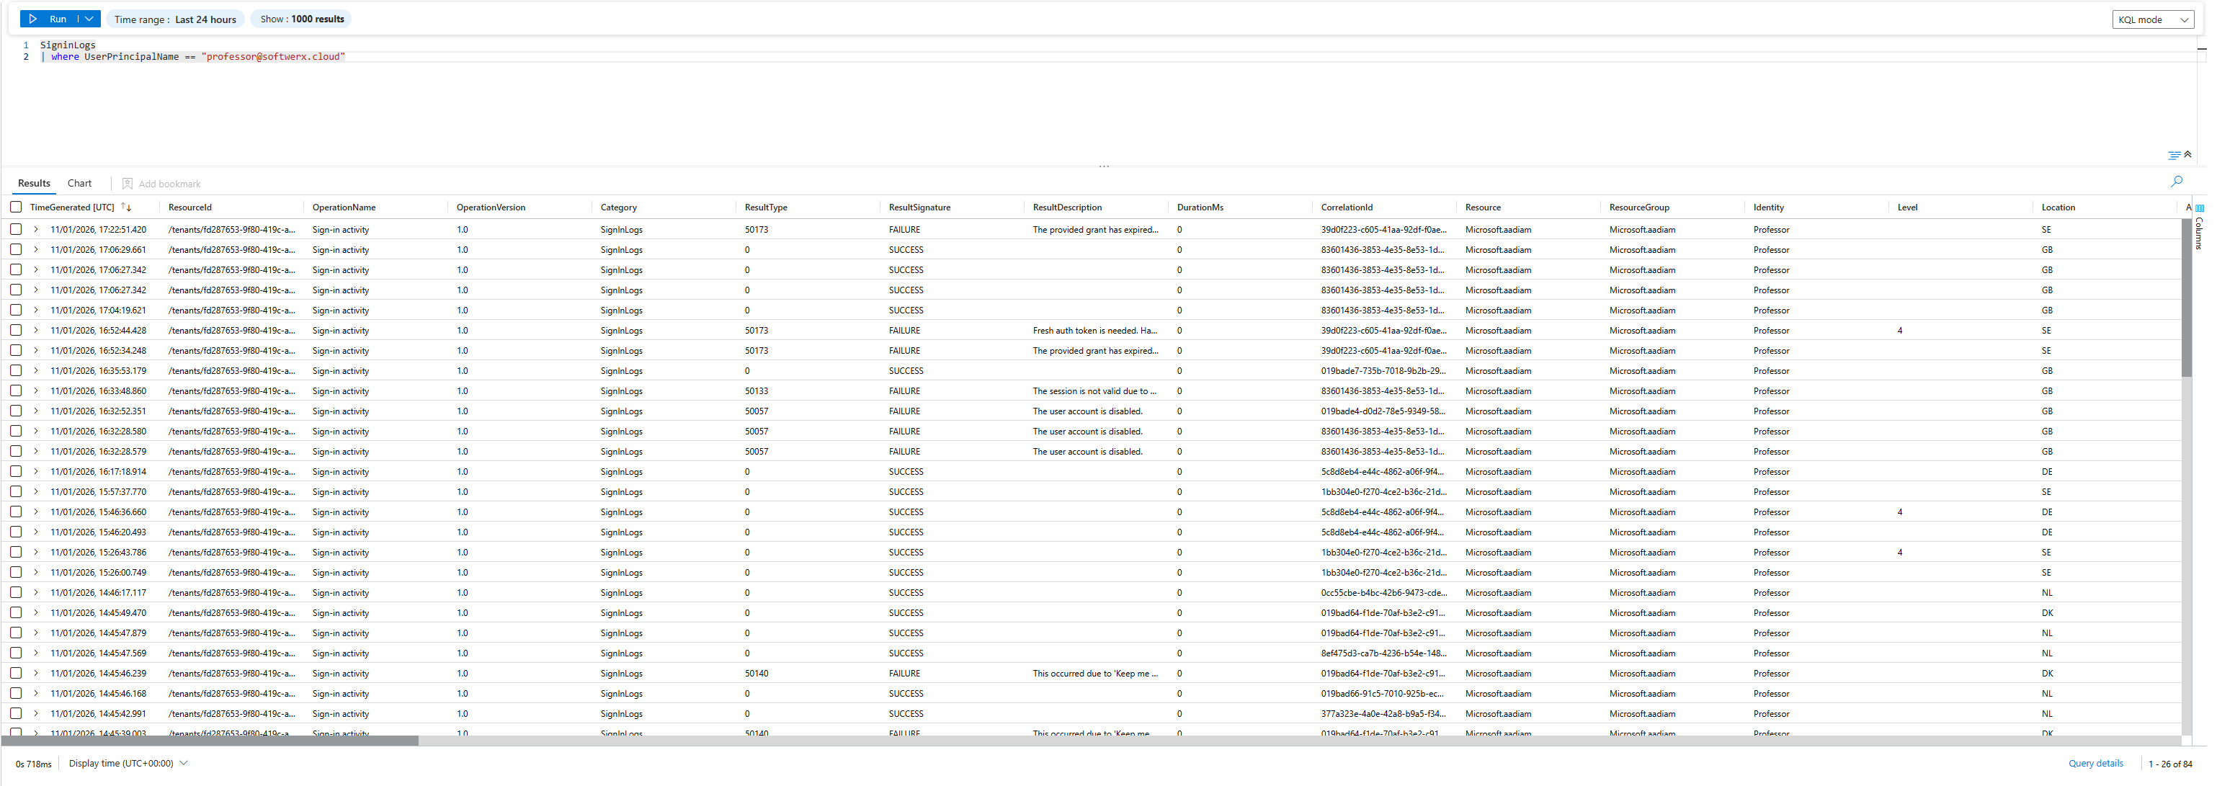This screenshot has height=786, width=2217.
Task: Switch to the Chart tab
Action: point(79,184)
